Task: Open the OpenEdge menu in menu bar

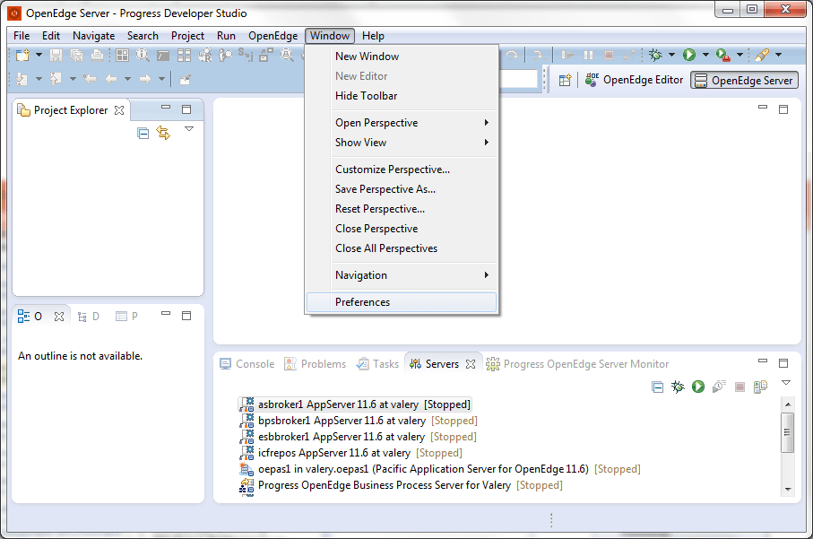Action: click(x=272, y=36)
